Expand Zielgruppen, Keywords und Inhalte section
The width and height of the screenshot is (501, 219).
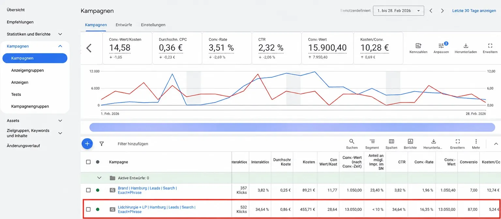[60, 133]
